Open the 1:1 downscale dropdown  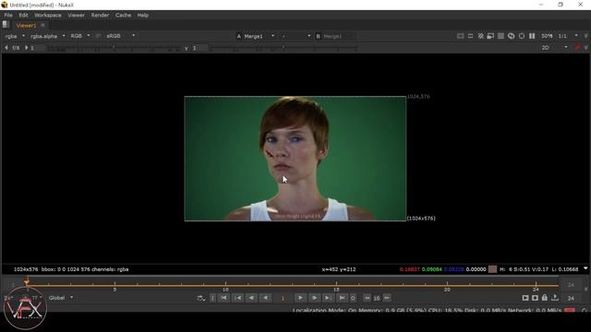(568, 36)
